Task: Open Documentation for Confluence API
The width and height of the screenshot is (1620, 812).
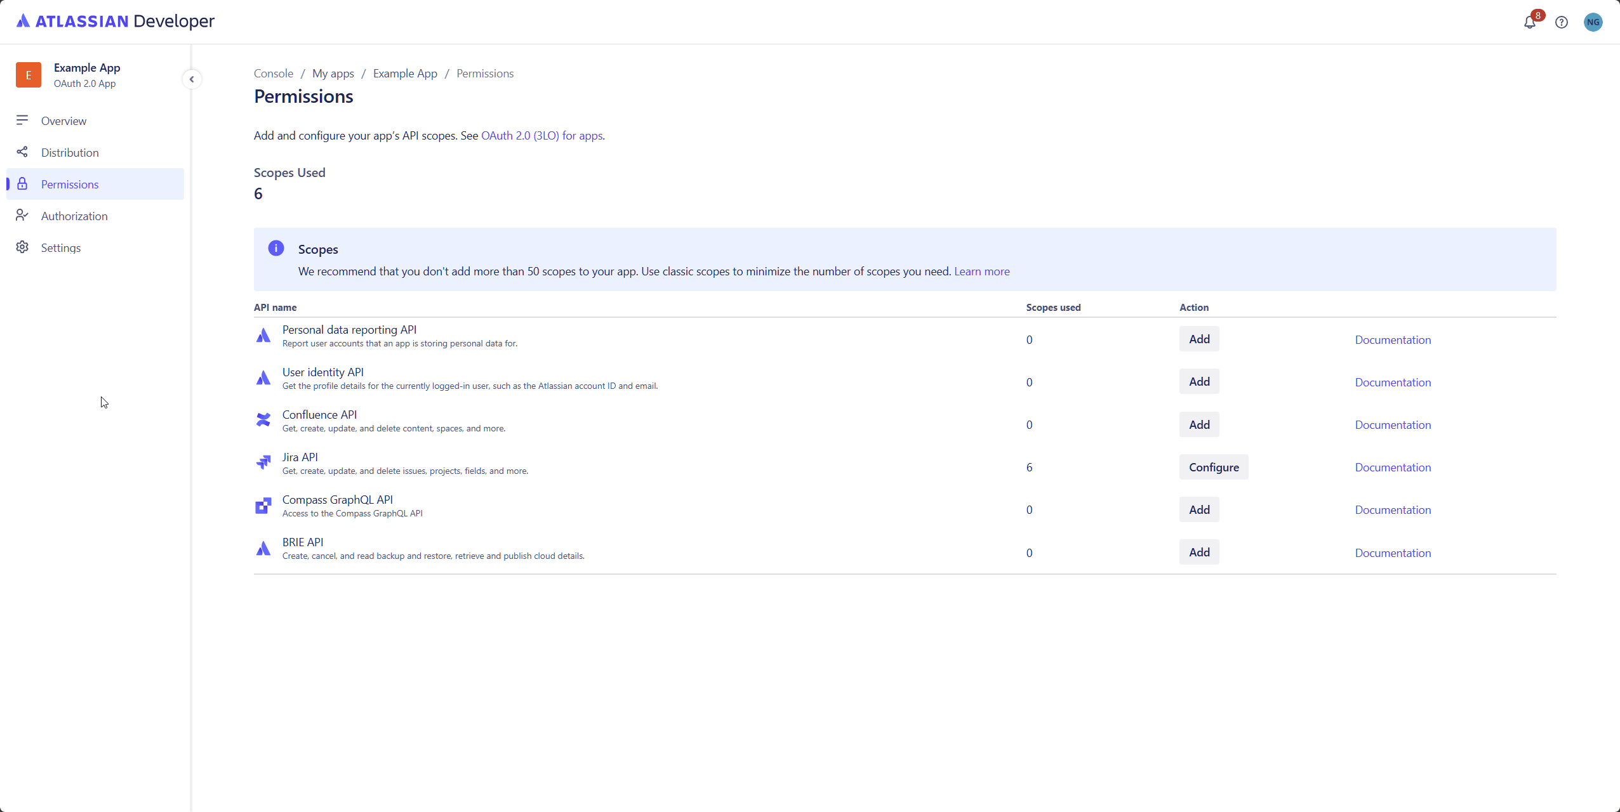Action: tap(1392, 424)
